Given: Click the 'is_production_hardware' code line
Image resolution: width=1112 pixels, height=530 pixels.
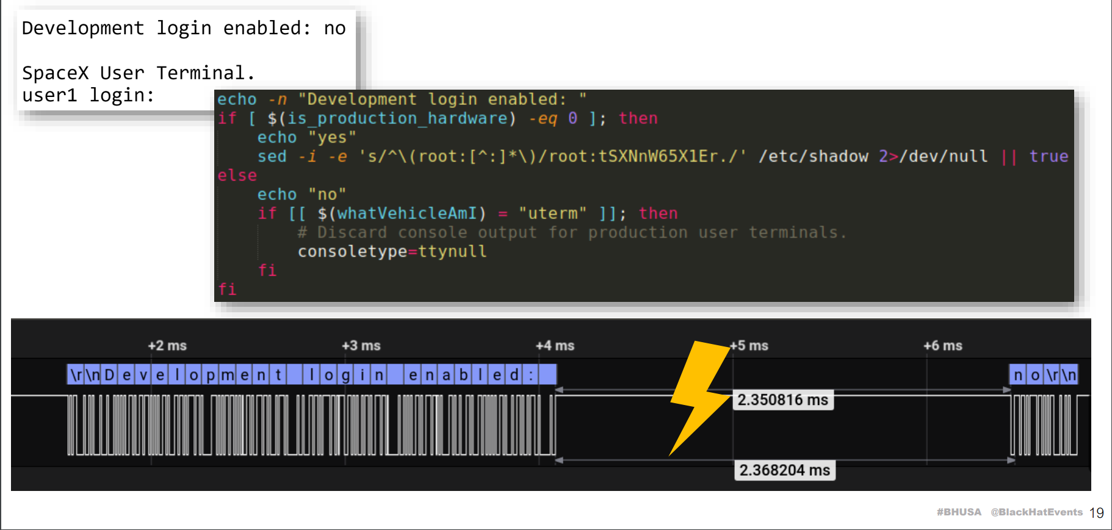Looking at the screenshot, I should pyautogui.click(x=438, y=118).
